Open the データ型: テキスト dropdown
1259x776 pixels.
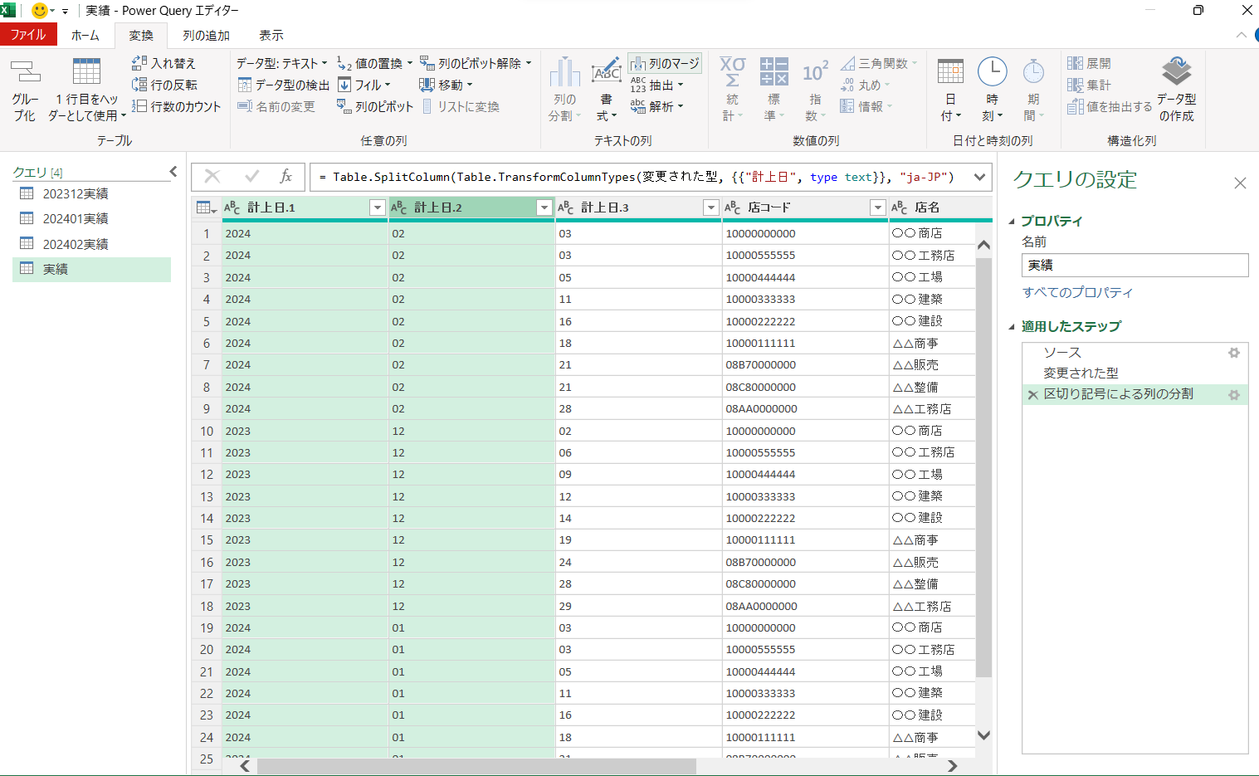click(281, 63)
